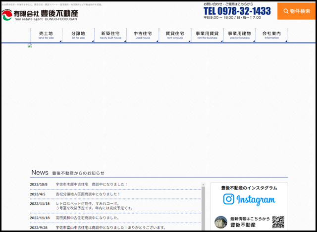Viewport: 317px width, 232px height.
Task: Open news レトロなペット可物件、すみれコーポ
Action: (94, 206)
